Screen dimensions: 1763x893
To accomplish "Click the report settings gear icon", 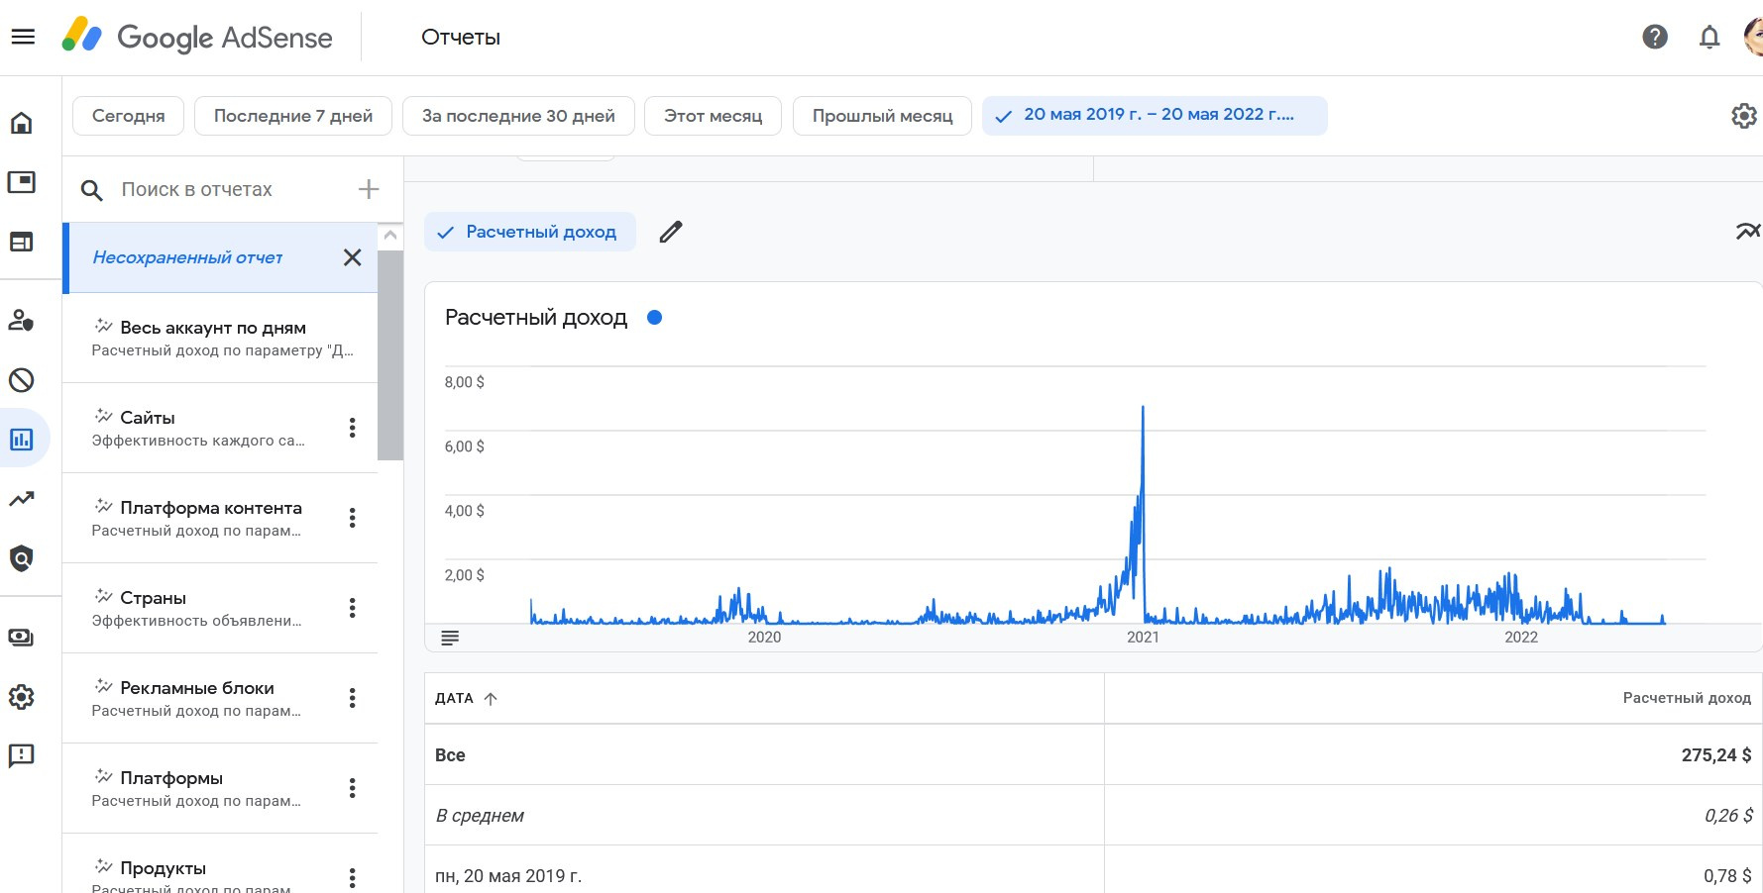I will tap(1743, 116).
